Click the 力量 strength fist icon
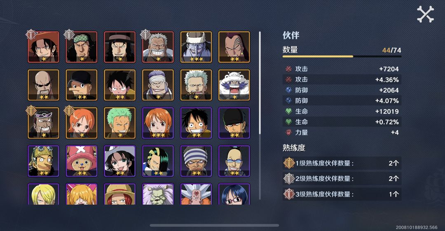445x231 pixels. (288, 132)
